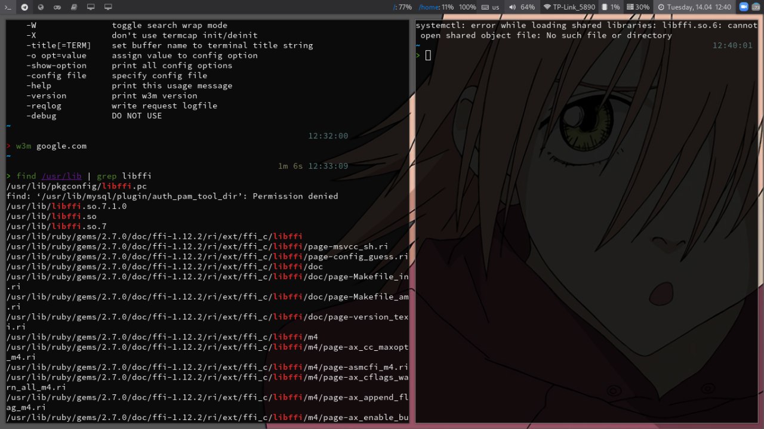Click the m4/page-asmcfi_m4.ri result line
764x429 pixels.
coord(207,367)
